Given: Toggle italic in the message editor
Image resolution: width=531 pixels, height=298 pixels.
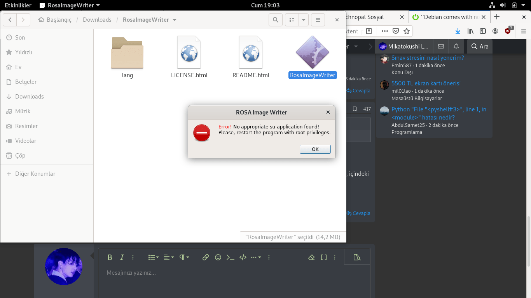Looking at the screenshot, I should tap(122, 257).
